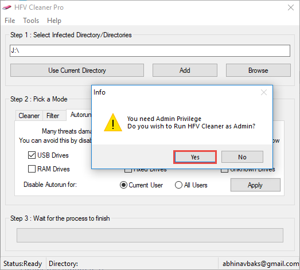The height and width of the screenshot is (270, 300).
Task: Decline admin prompt with No
Action: click(x=242, y=157)
